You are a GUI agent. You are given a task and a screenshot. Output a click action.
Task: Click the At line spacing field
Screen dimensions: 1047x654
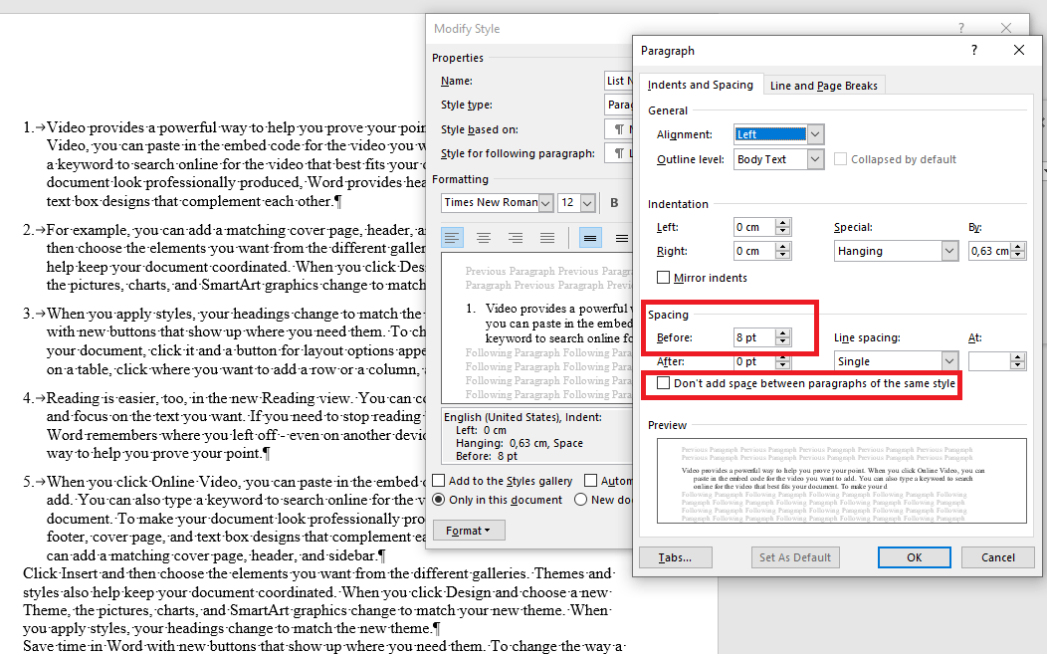[989, 361]
